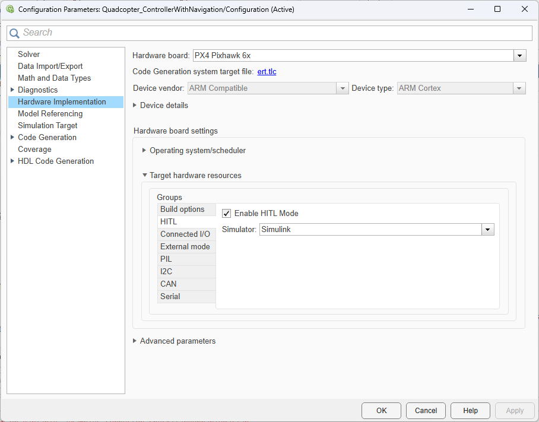Open the Simulator dropdown
Screen dimensions: 539x422
(x=488, y=230)
